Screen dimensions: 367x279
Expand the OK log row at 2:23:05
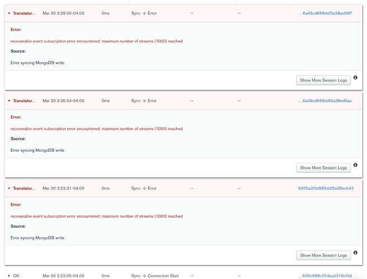click(x=9, y=276)
